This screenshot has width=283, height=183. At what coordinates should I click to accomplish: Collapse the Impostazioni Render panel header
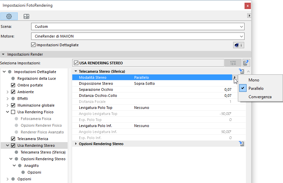tap(3, 54)
